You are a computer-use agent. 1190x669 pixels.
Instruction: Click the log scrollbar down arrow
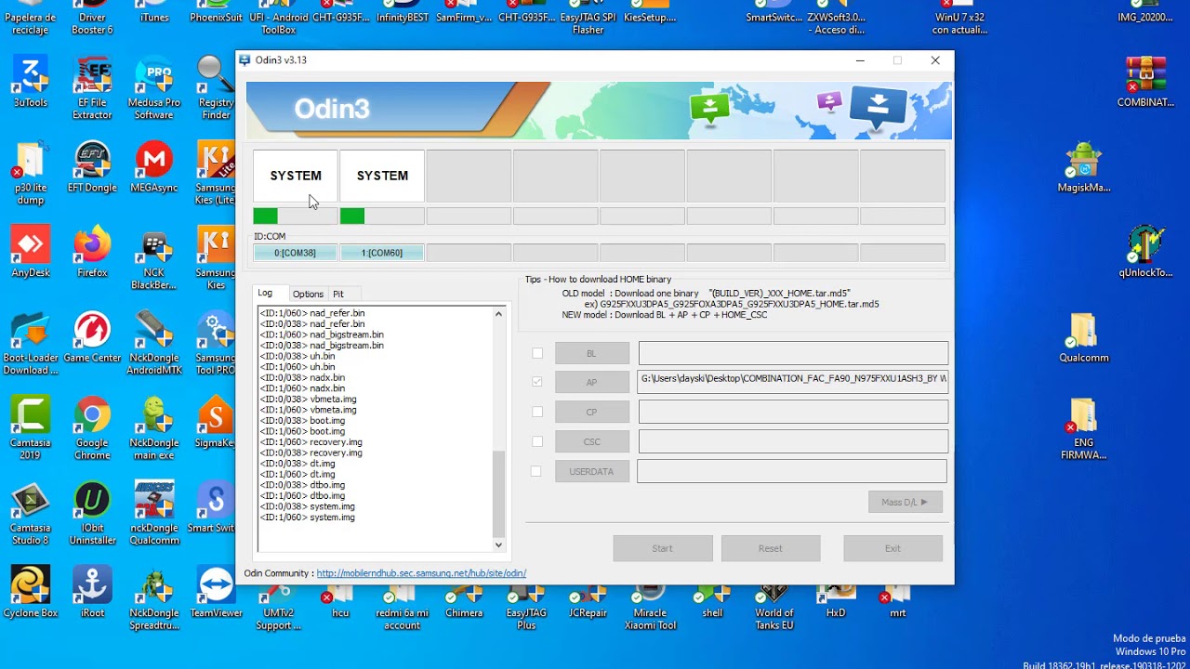tap(498, 545)
